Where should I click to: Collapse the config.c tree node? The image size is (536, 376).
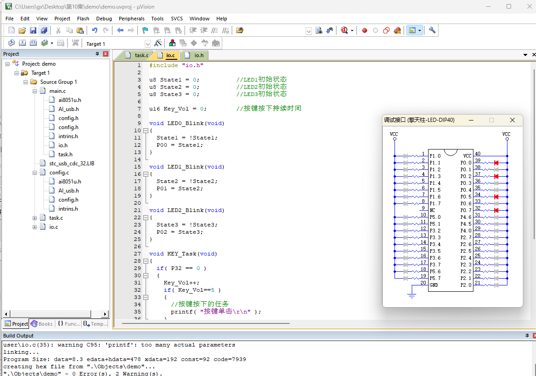(34, 173)
